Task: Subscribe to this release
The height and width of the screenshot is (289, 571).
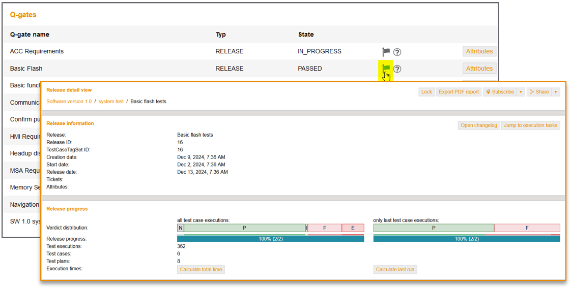Action: tap(499, 92)
